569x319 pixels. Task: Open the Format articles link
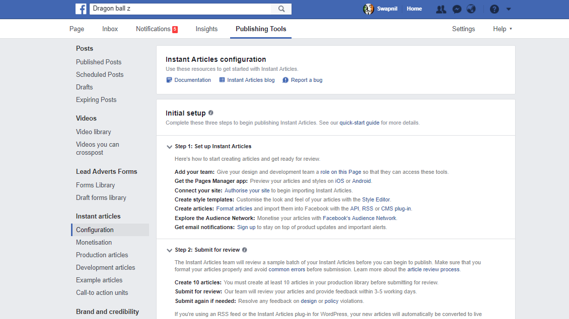tap(234, 208)
